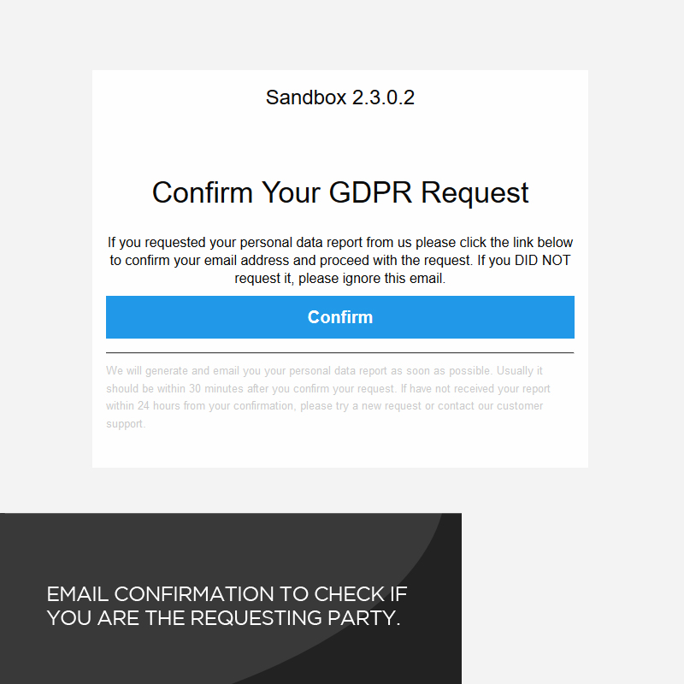Select the "Confirm Your GDPR Request" heading
Image resolution: width=684 pixels, height=684 pixels.
pos(339,192)
